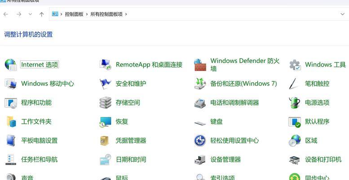
Task: Open the 安全和维护 link
Action: 131,84
